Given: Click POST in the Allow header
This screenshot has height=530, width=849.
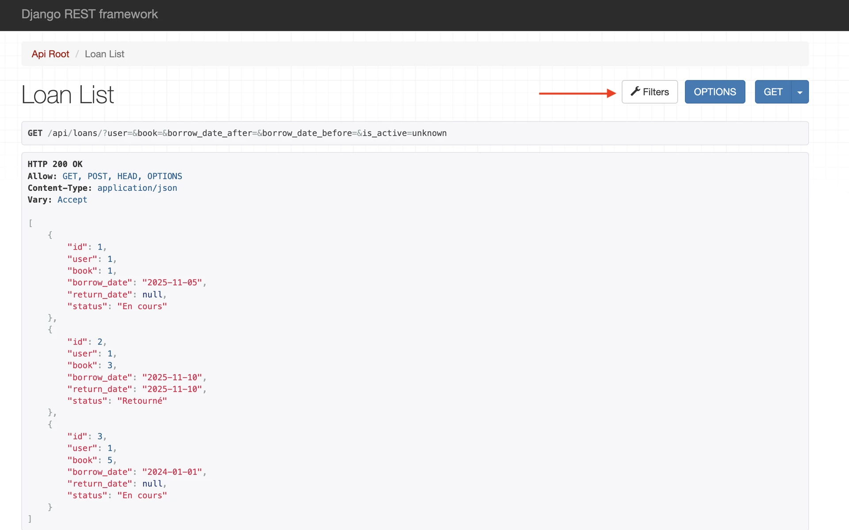Looking at the screenshot, I should [97, 176].
